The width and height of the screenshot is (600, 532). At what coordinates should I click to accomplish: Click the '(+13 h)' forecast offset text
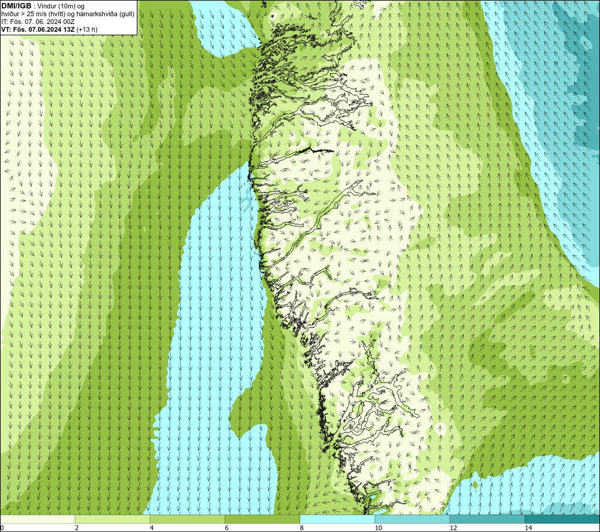(87, 29)
